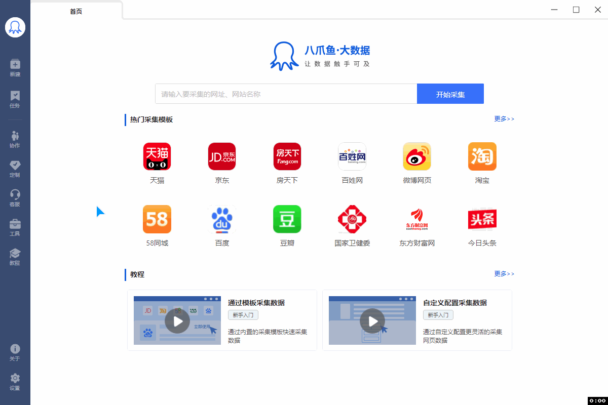
Task: Click the 新手入门 tag under 通过模板采集数据
Action: (x=243, y=315)
